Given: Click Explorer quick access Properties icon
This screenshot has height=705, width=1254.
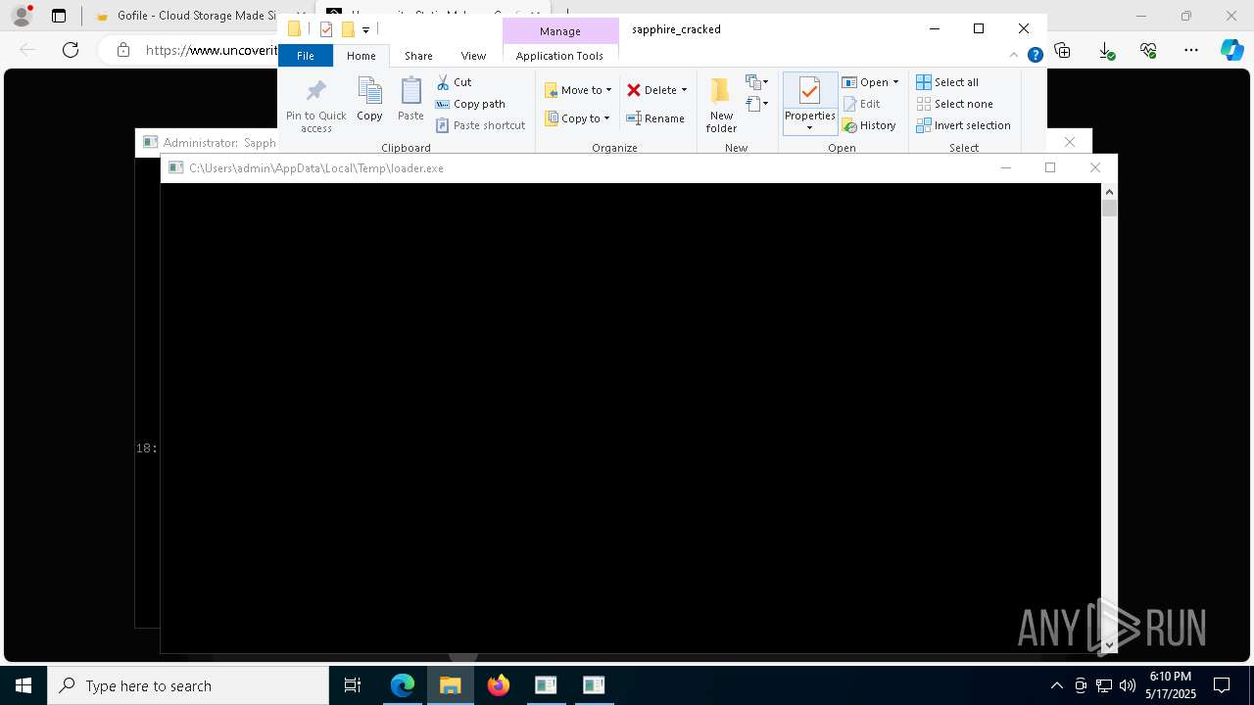Looking at the screenshot, I should coord(326,29).
